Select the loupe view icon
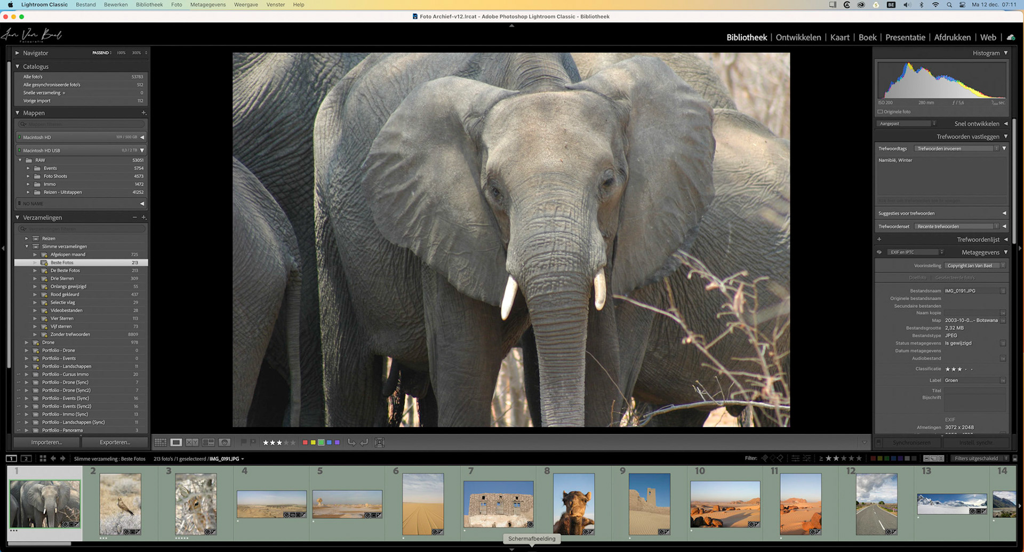Image resolution: width=1024 pixels, height=552 pixels. coord(176,442)
